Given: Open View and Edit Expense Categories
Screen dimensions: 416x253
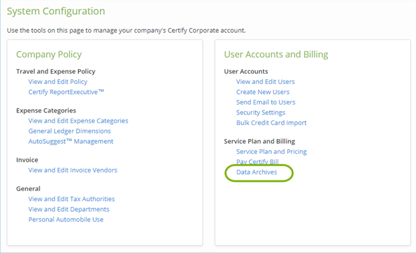Looking at the screenshot, I should [78, 121].
